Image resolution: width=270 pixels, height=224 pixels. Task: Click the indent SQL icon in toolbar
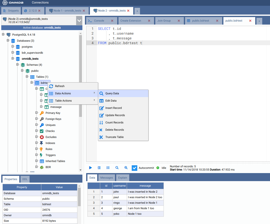tap(99, 168)
